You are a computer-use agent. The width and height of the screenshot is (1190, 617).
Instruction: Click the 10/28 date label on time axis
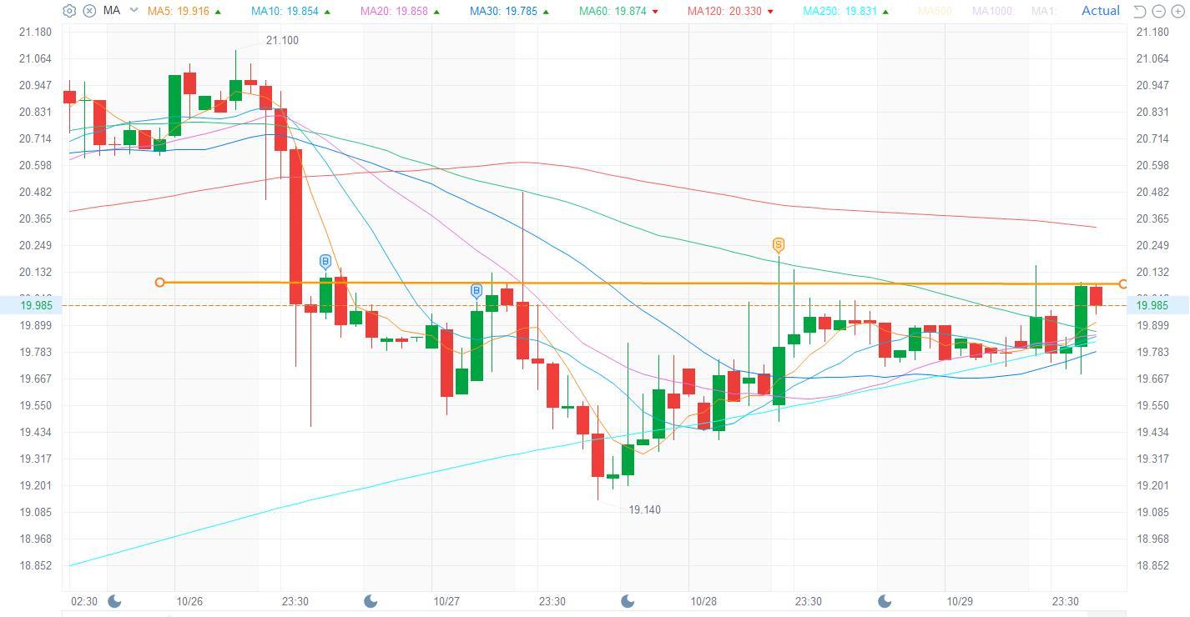[703, 601]
